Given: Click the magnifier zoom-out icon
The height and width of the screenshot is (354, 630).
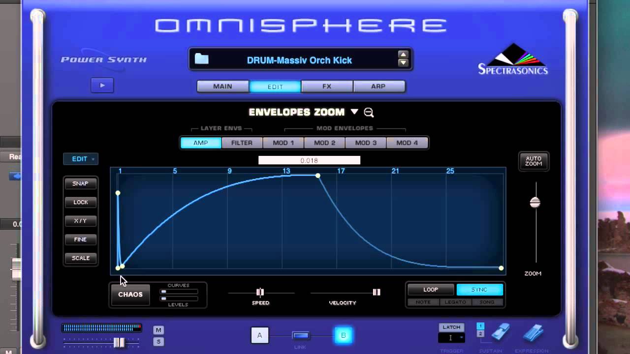Looking at the screenshot, I should [x=369, y=113].
